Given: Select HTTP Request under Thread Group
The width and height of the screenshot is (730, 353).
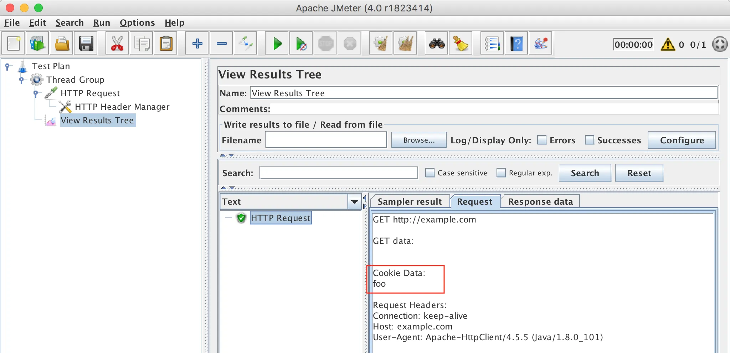Looking at the screenshot, I should (90, 93).
